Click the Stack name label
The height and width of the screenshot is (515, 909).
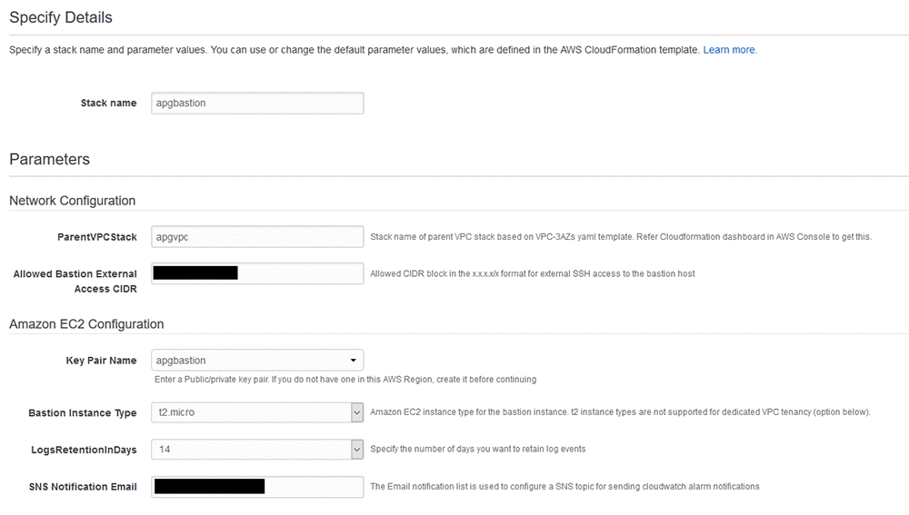(x=108, y=104)
